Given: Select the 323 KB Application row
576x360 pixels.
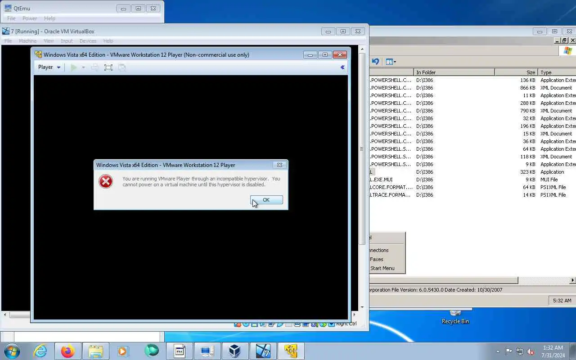Looking at the screenshot, I should [472, 172].
